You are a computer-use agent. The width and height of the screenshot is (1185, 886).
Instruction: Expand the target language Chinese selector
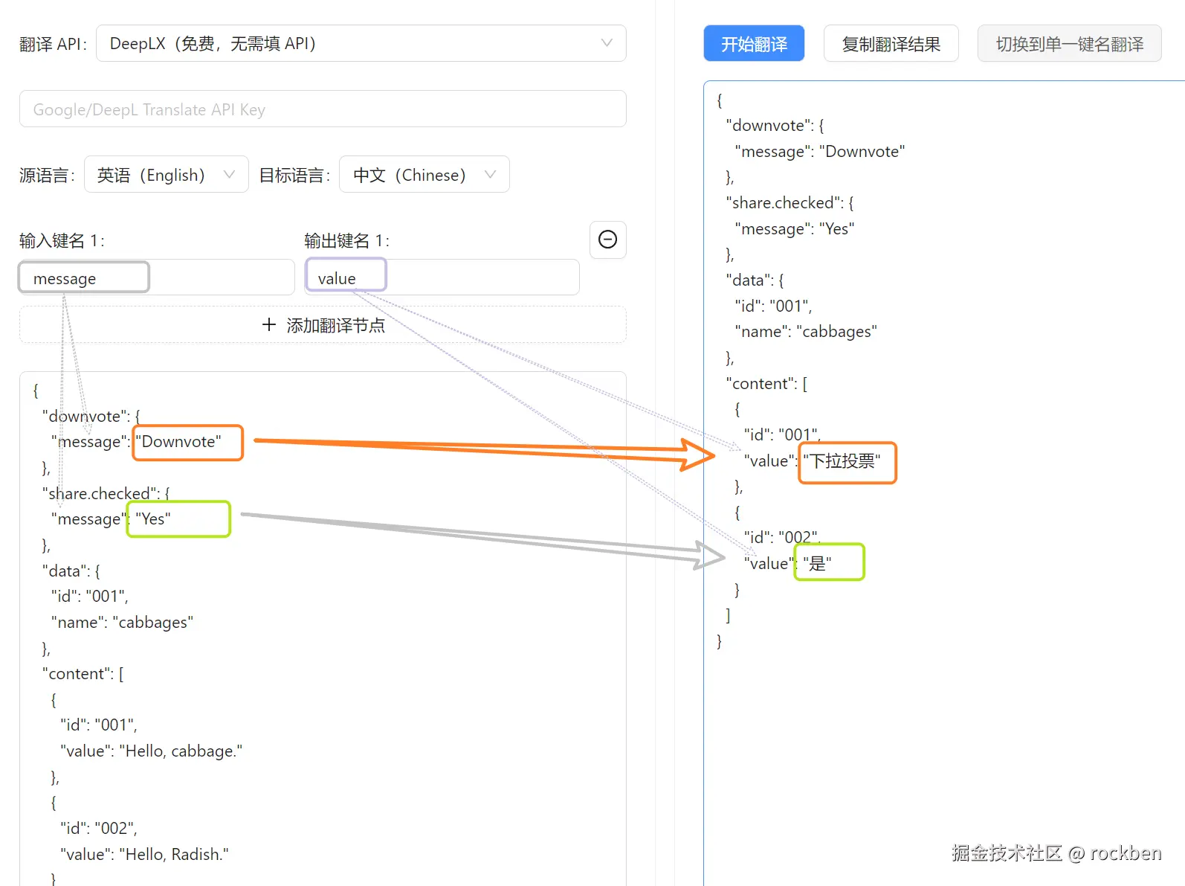[x=424, y=175]
